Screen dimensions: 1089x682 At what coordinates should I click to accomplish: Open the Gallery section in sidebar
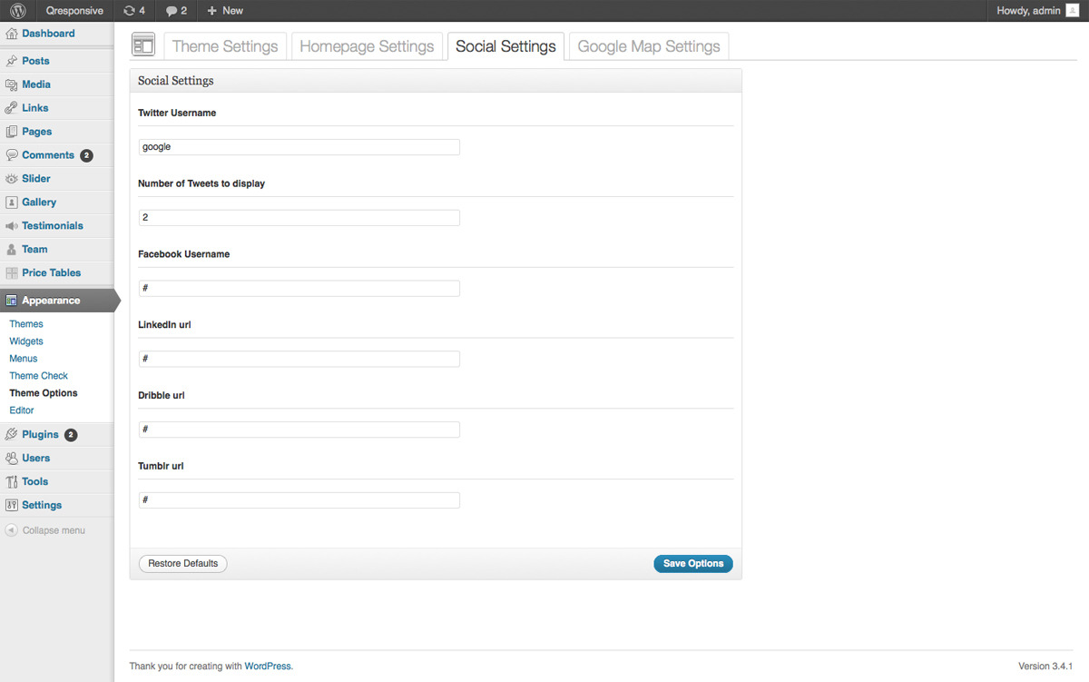(39, 203)
